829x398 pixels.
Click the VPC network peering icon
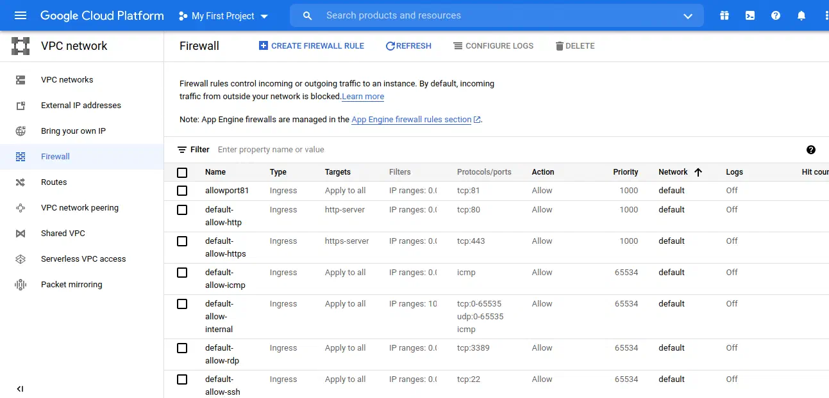[x=21, y=208]
